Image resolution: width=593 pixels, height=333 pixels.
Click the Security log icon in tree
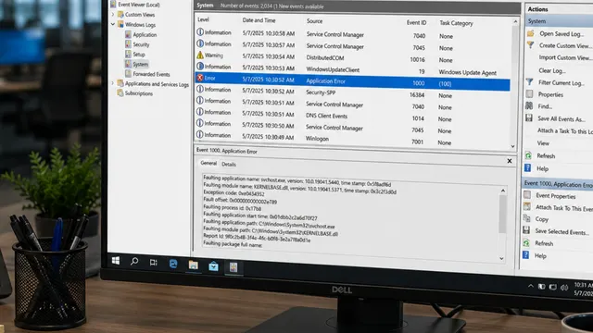(128, 44)
